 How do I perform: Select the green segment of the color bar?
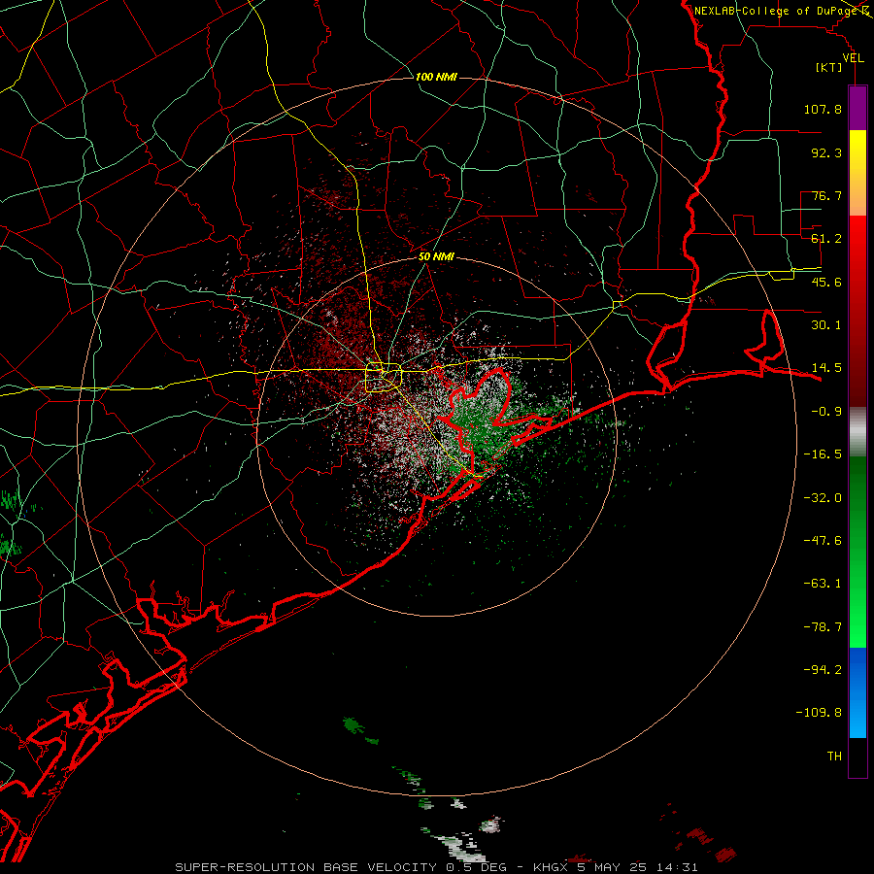857,552
